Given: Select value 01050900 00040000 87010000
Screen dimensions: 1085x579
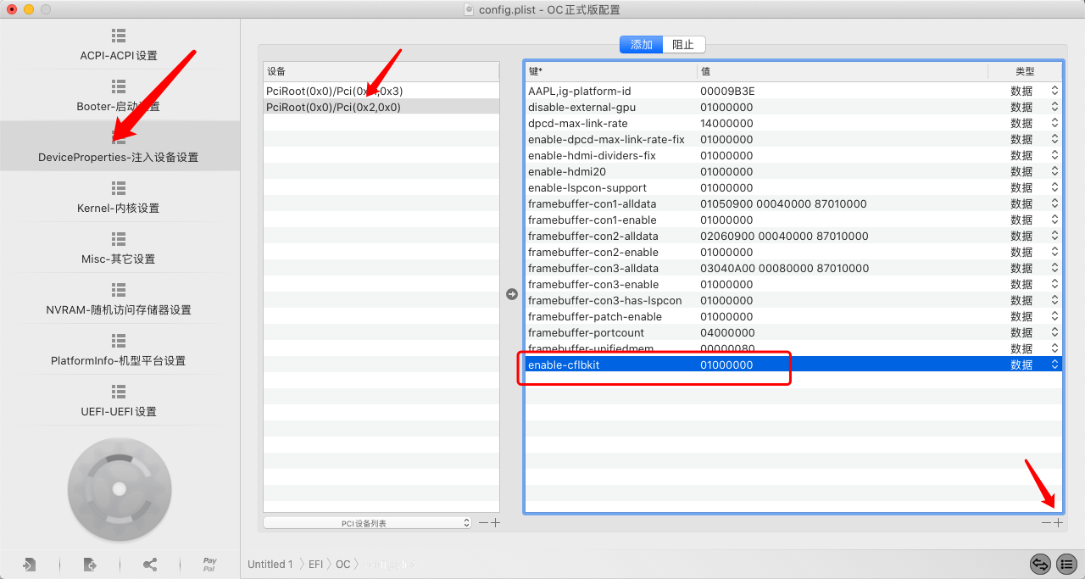Looking at the screenshot, I should point(783,203).
